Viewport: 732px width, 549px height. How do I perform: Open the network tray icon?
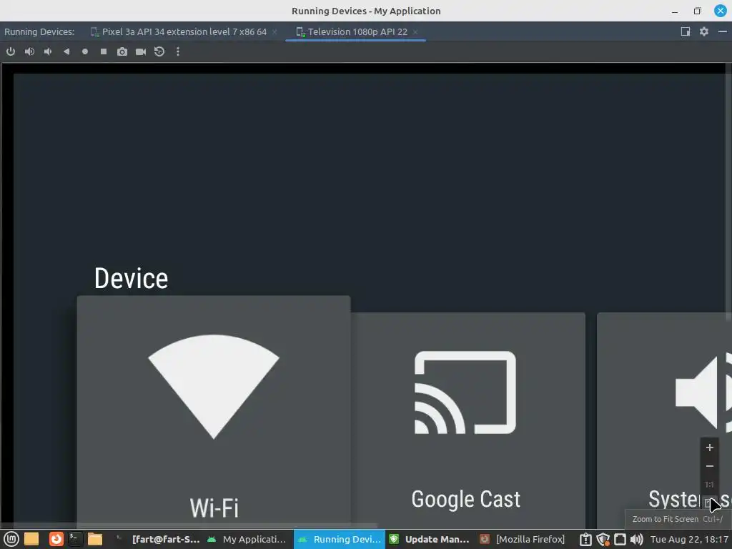[x=620, y=539]
